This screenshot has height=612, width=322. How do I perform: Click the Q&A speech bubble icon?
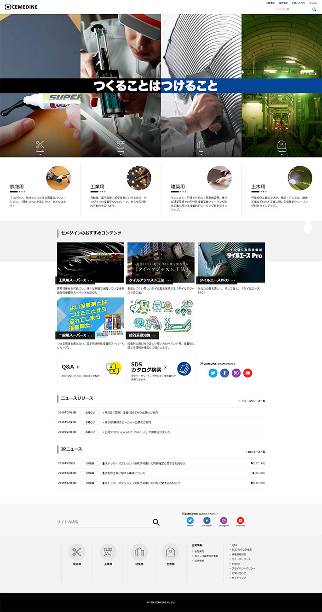pos(114,368)
